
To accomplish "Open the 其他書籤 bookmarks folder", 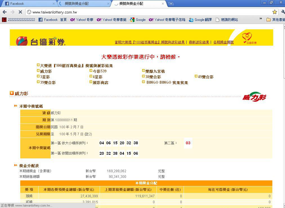I will (276, 20).
